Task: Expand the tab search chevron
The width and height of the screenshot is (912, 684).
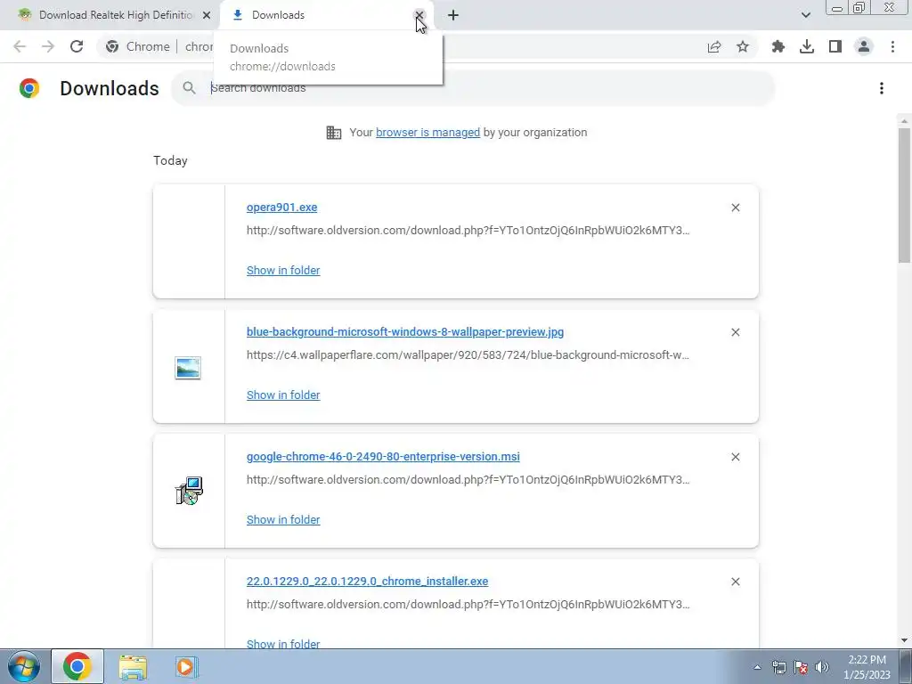Action: [805, 15]
